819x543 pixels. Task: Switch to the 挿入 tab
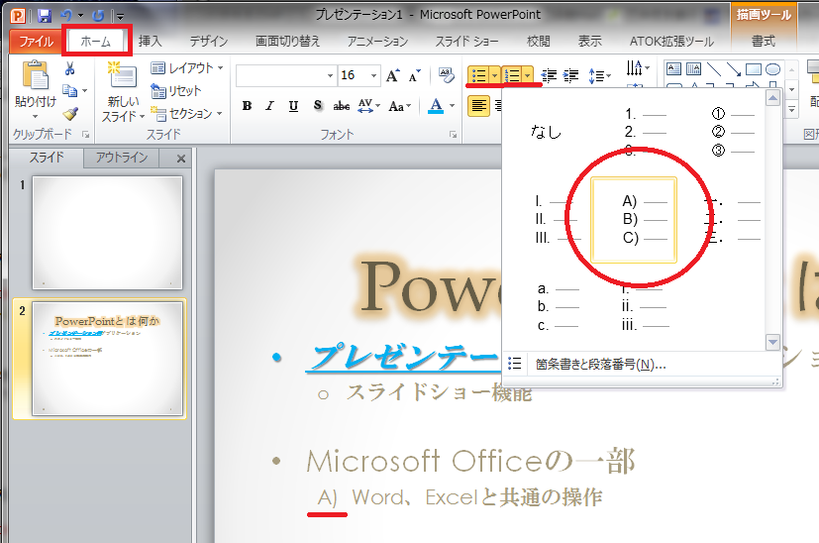point(150,41)
